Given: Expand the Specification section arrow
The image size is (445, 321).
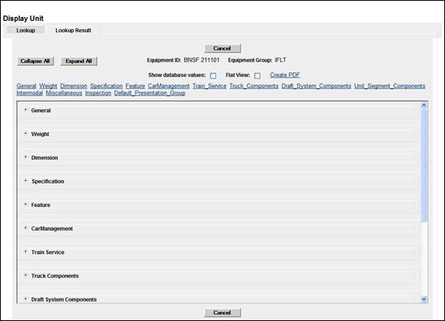Looking at the screenshot, I should [25, 181].
